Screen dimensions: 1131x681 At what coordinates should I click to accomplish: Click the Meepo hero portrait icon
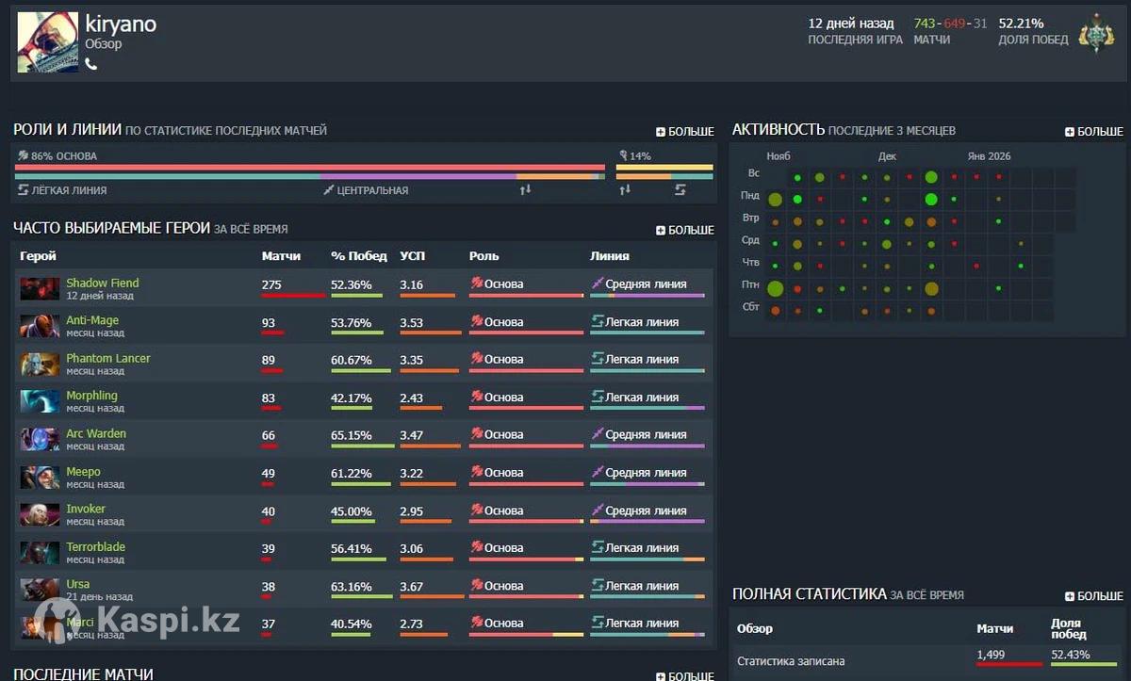click(40, 477)
